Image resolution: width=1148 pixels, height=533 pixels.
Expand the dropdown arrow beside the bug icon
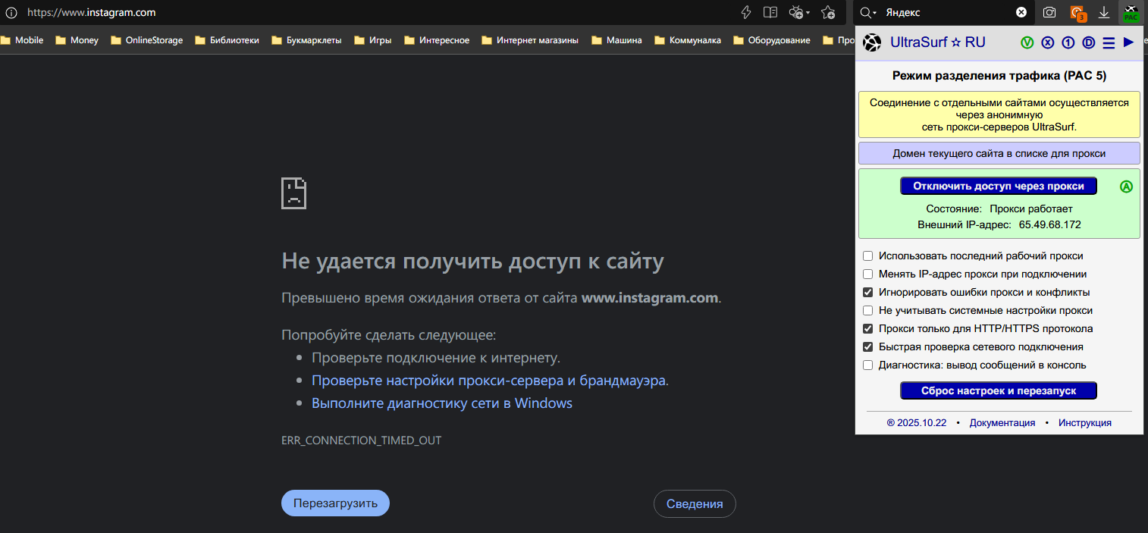[808, 13]
